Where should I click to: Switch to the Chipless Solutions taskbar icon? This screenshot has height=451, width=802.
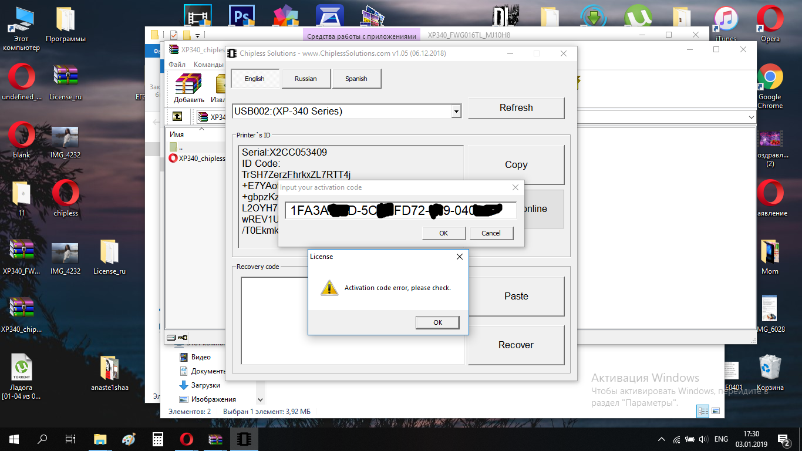click(x=244, y=439)
